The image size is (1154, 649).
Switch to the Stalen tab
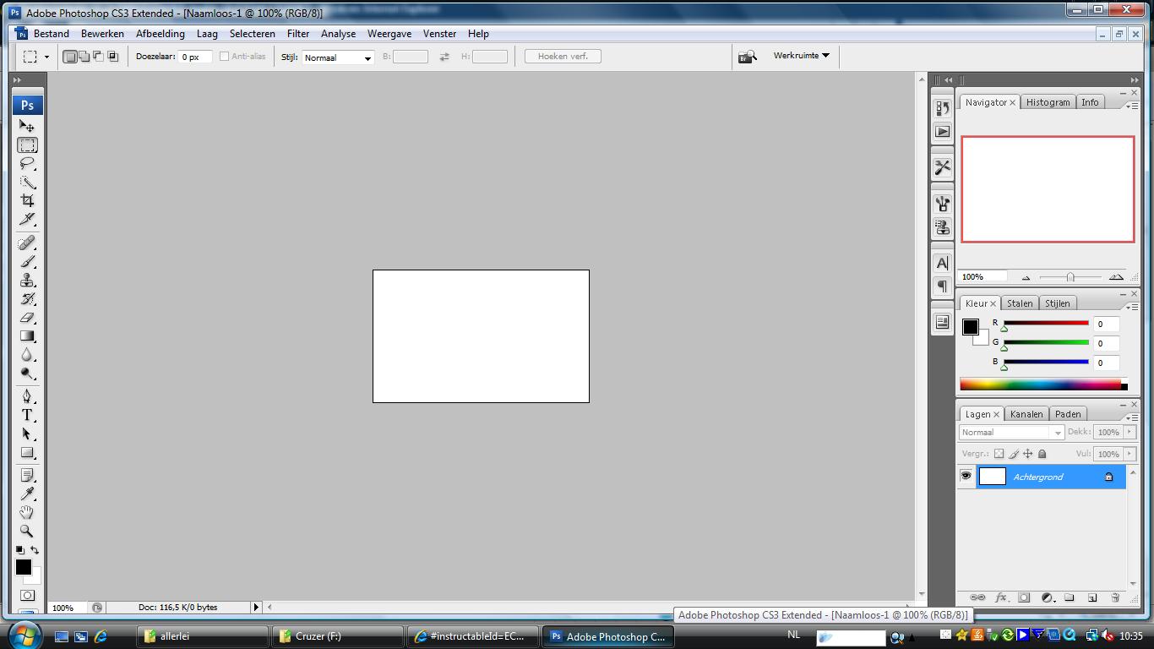tap(1020, 303)
